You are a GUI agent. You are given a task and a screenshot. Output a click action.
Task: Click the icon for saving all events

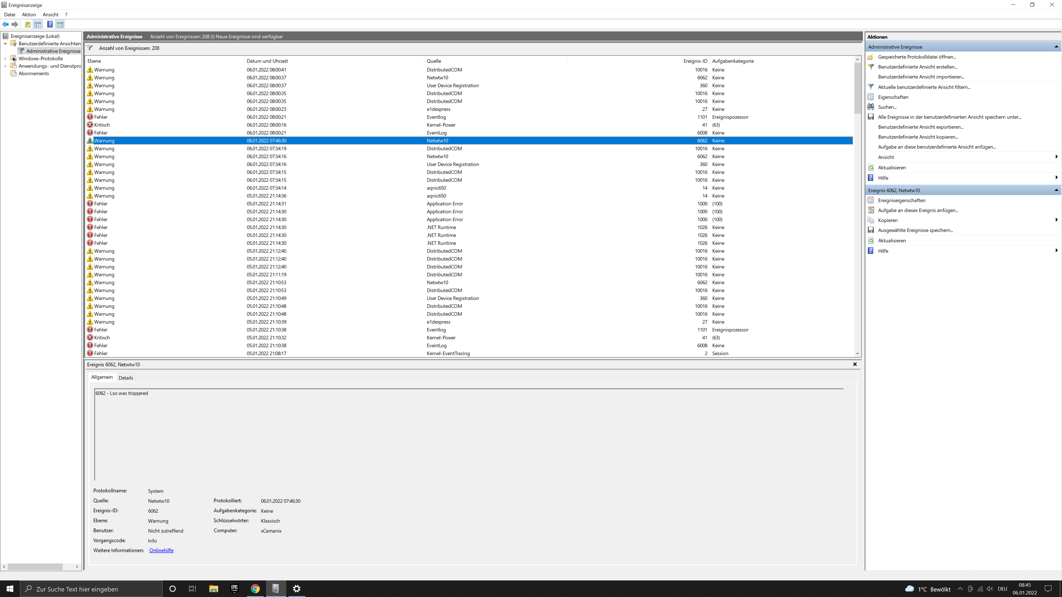[x=871, y=117]
